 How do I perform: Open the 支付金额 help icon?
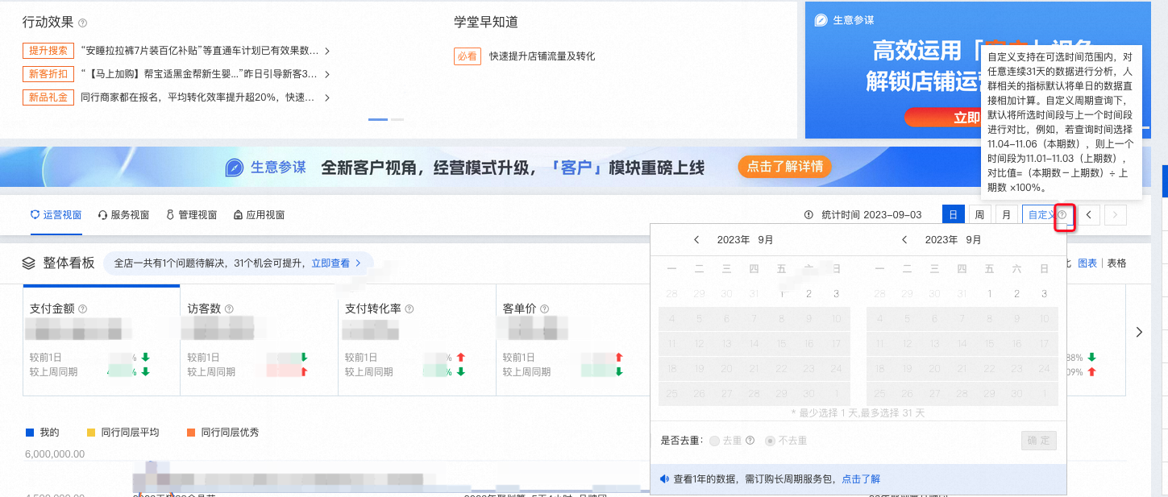(82, 309)
